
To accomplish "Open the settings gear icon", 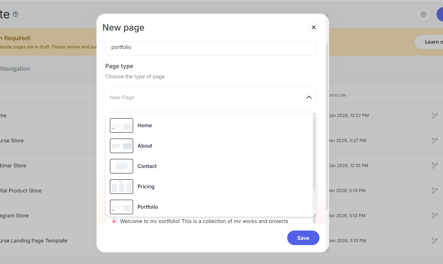I will (x=423, y=14).
